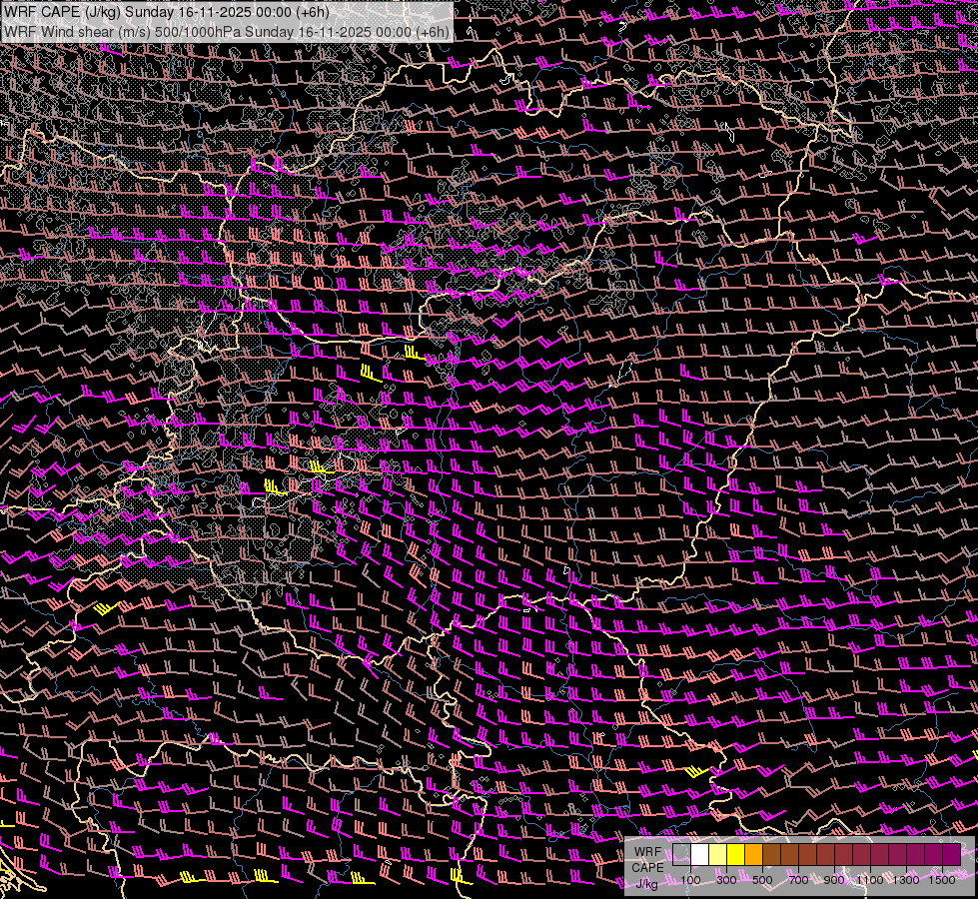This screenshot has width=978, height=899.
Task: Click the orange CAPE legend swatch
Action: [x=753, y=854]
